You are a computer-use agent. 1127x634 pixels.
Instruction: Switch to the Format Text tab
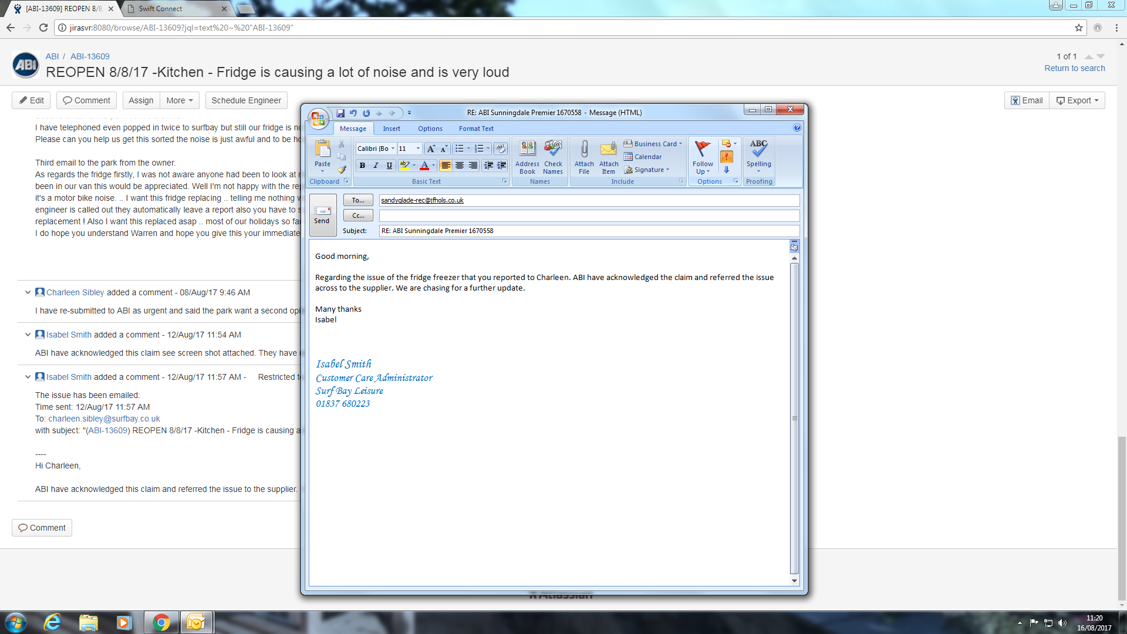(475, 129)
